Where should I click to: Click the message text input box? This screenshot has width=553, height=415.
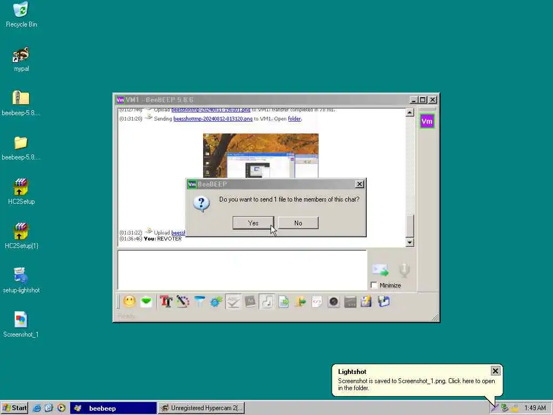click(x=242, y=270)
